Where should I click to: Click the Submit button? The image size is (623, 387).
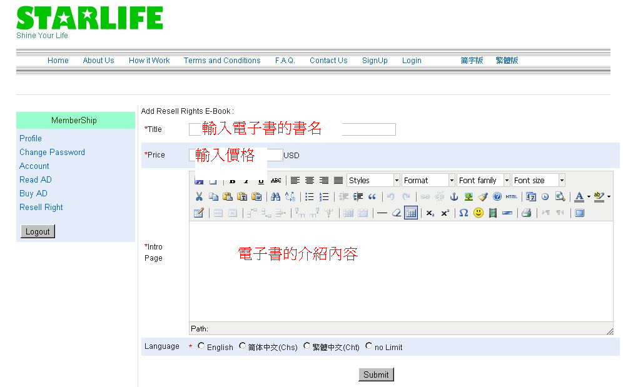click(x=376, y=374)
